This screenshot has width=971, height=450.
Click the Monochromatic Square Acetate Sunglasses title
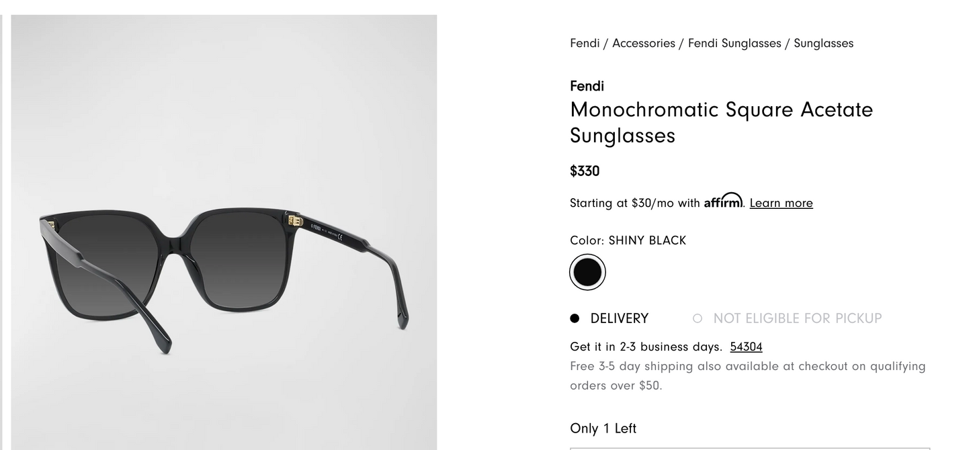(x=721, y=122)
